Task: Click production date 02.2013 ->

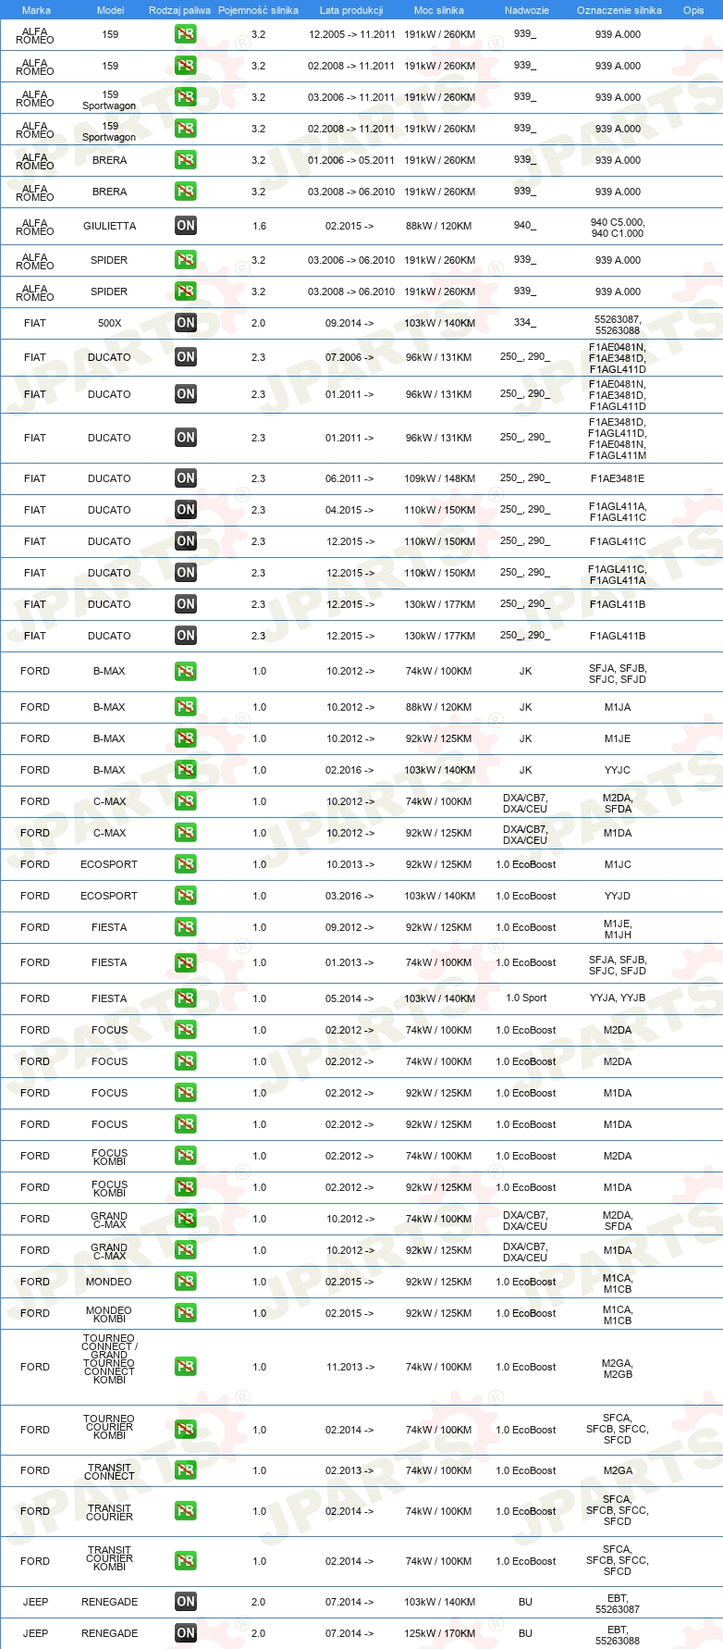Action: pyautogui.click(x=350, y=1470)
